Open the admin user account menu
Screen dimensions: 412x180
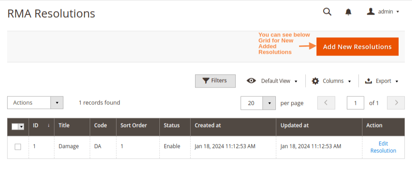point(383,12)
